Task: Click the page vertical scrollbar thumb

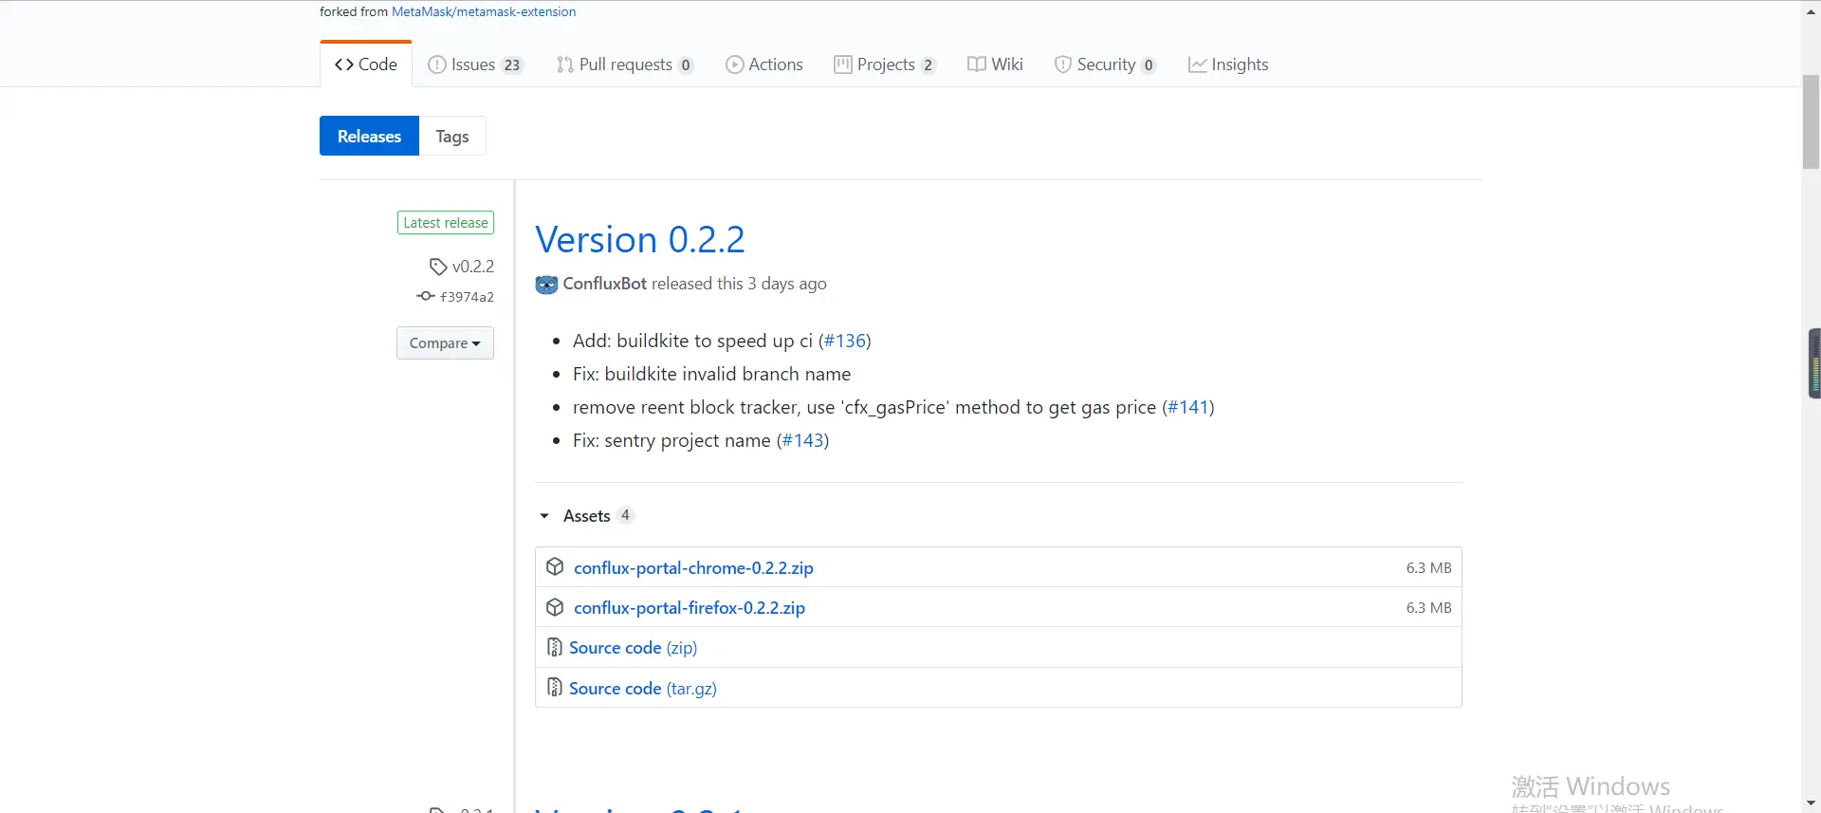Action: click(1811, 121)
